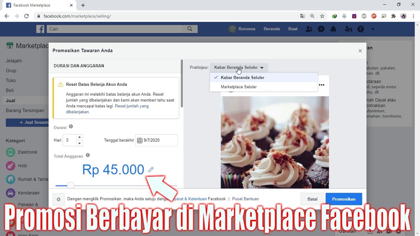Open Grup in Marketplace sidebar
The width and height of the screenshot is (420, 236).
coord(11,70)
